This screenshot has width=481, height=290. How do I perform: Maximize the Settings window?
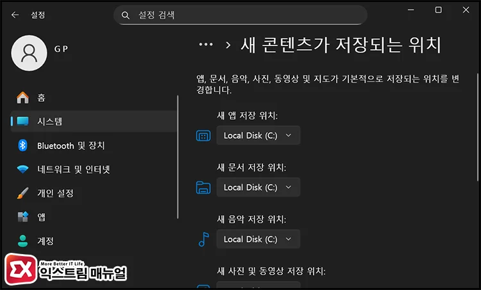pos(439,10)
